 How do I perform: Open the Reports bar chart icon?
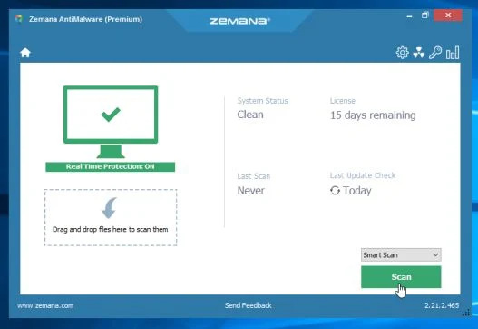(x=453, y=53)
